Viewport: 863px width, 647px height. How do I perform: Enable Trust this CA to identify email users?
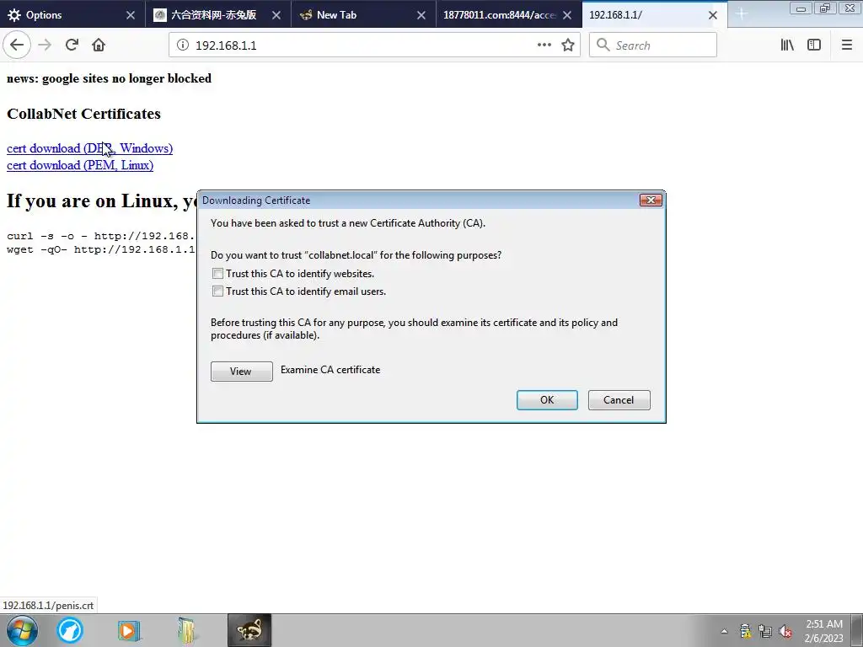pyautogui.click(x=218, y=291)
